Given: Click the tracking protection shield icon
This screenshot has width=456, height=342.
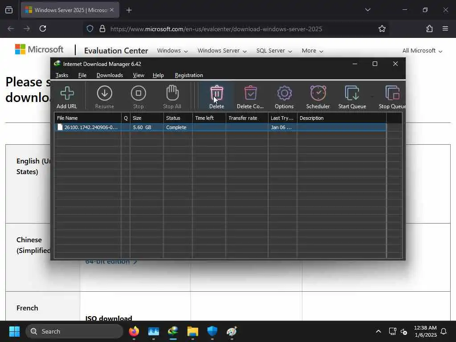Looking at the screenshot, I should (90, 28).
